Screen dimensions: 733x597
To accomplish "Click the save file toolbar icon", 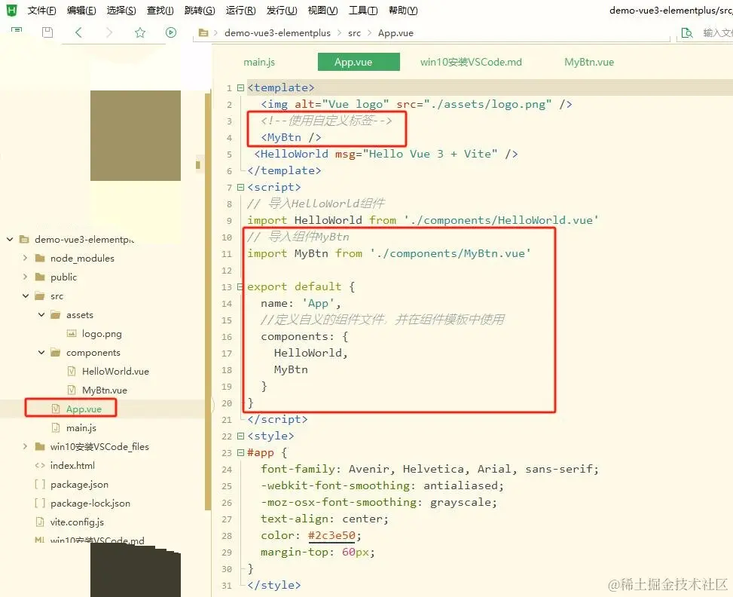I will coord(47,32).
